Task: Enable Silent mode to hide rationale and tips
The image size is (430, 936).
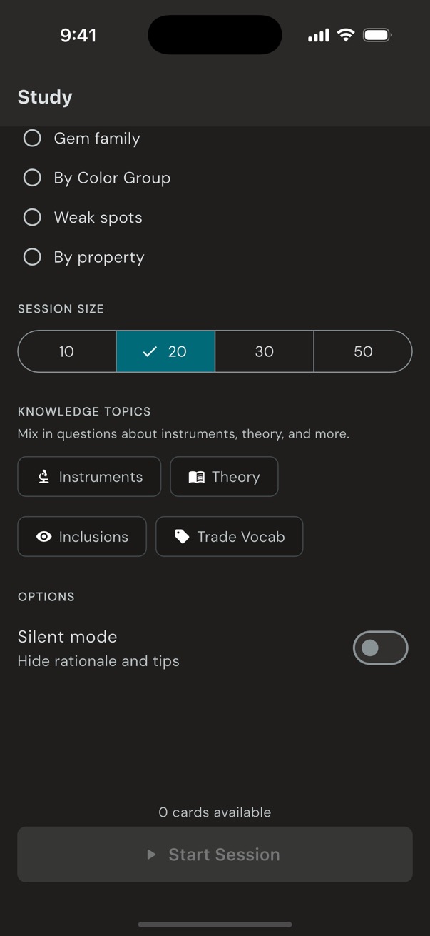Action: (380, 648)
